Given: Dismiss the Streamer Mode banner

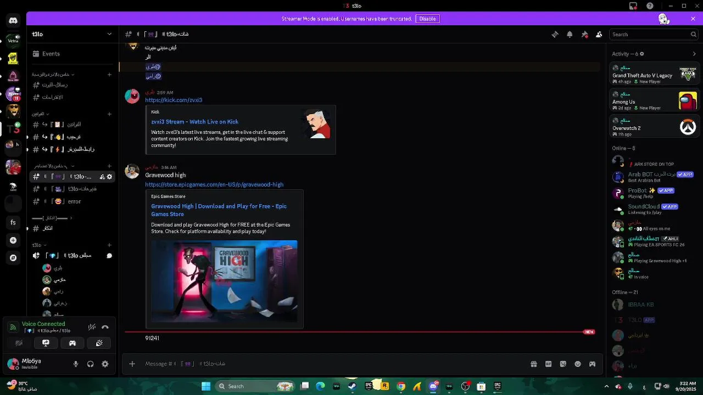Looking at the screenshot, I should coord(693,19).
